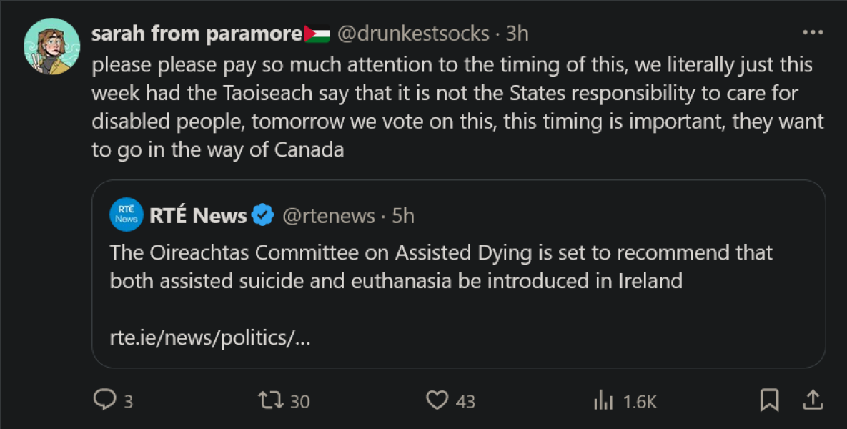The image size is (847, 429).
Task: Click the 5h quoted post timestamp
Action: pyautogui.click(x=403, y=215)
